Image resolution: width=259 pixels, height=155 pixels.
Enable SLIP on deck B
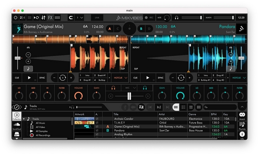(136, 69)
